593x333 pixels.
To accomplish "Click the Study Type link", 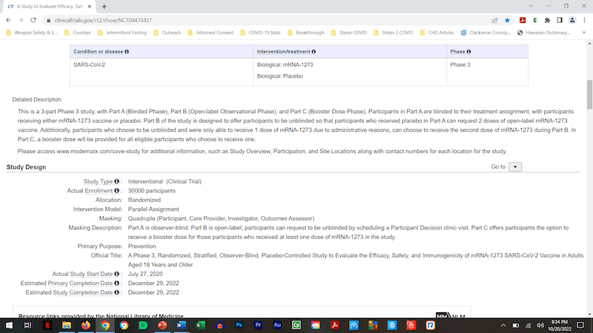I will click(x=98, y=181).
